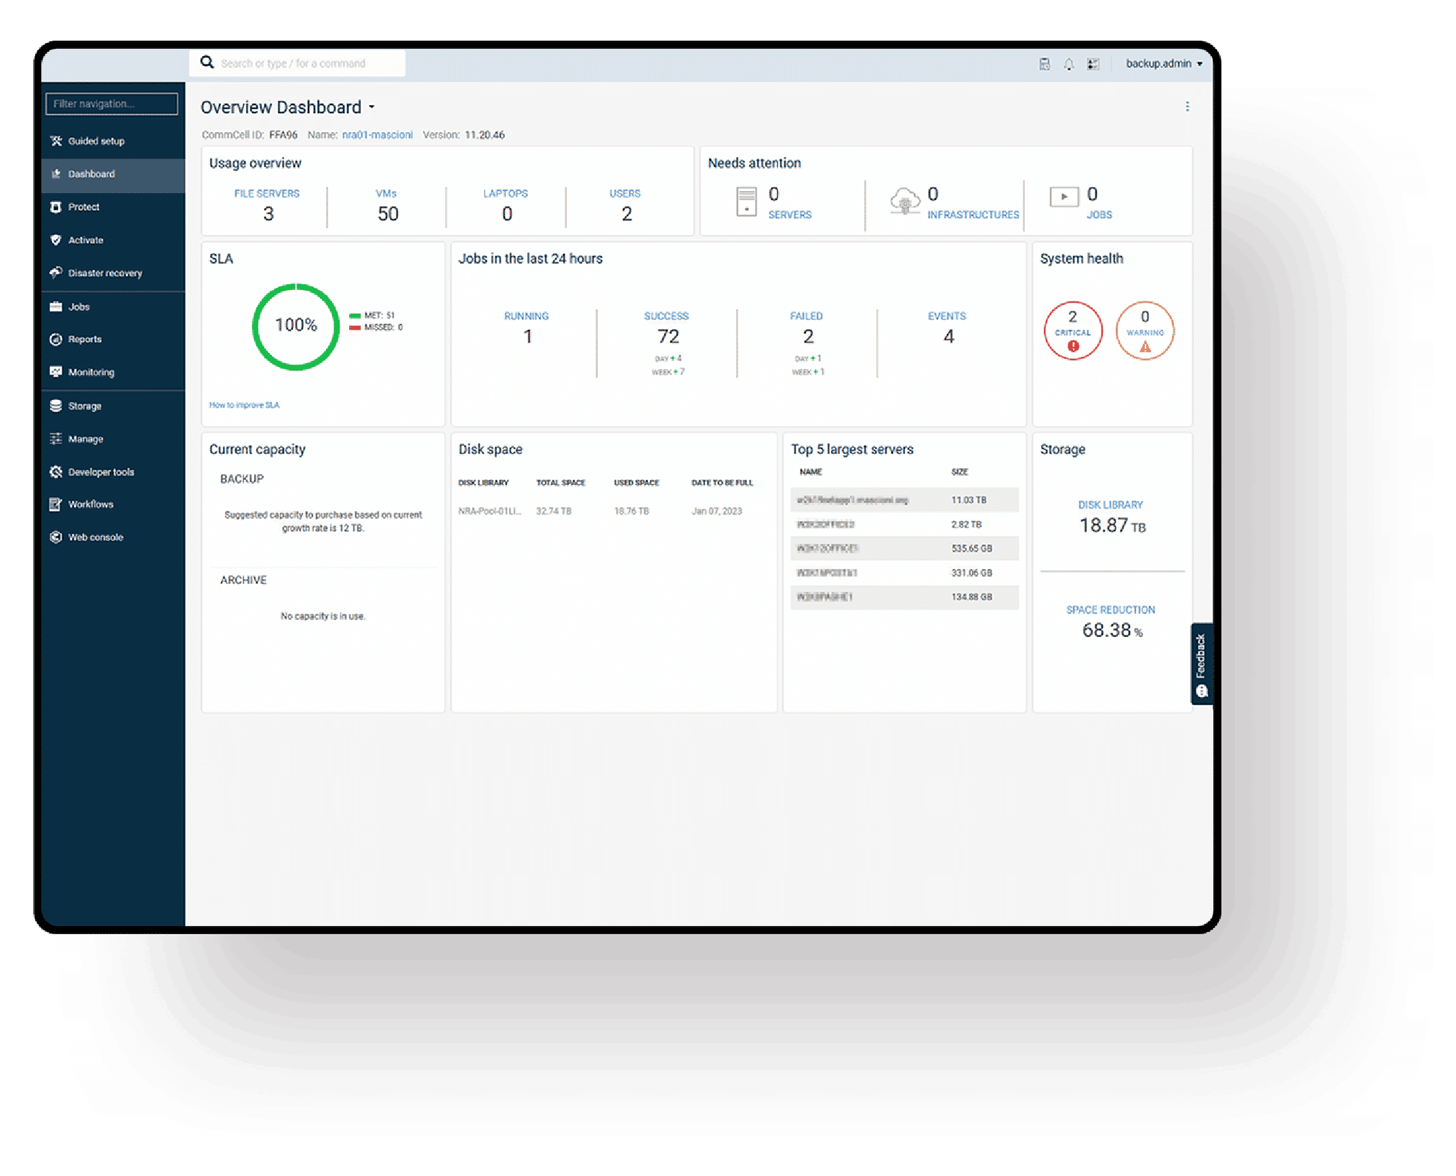Click the Warning health circle
The height and width of the screenshot is (1176, 1456).
click(1144, 331)
